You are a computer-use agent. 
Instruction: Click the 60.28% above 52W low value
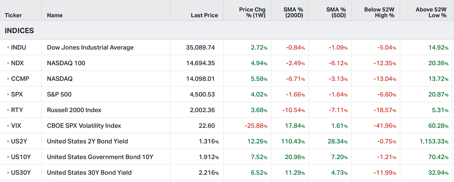(x=438, y=126)
